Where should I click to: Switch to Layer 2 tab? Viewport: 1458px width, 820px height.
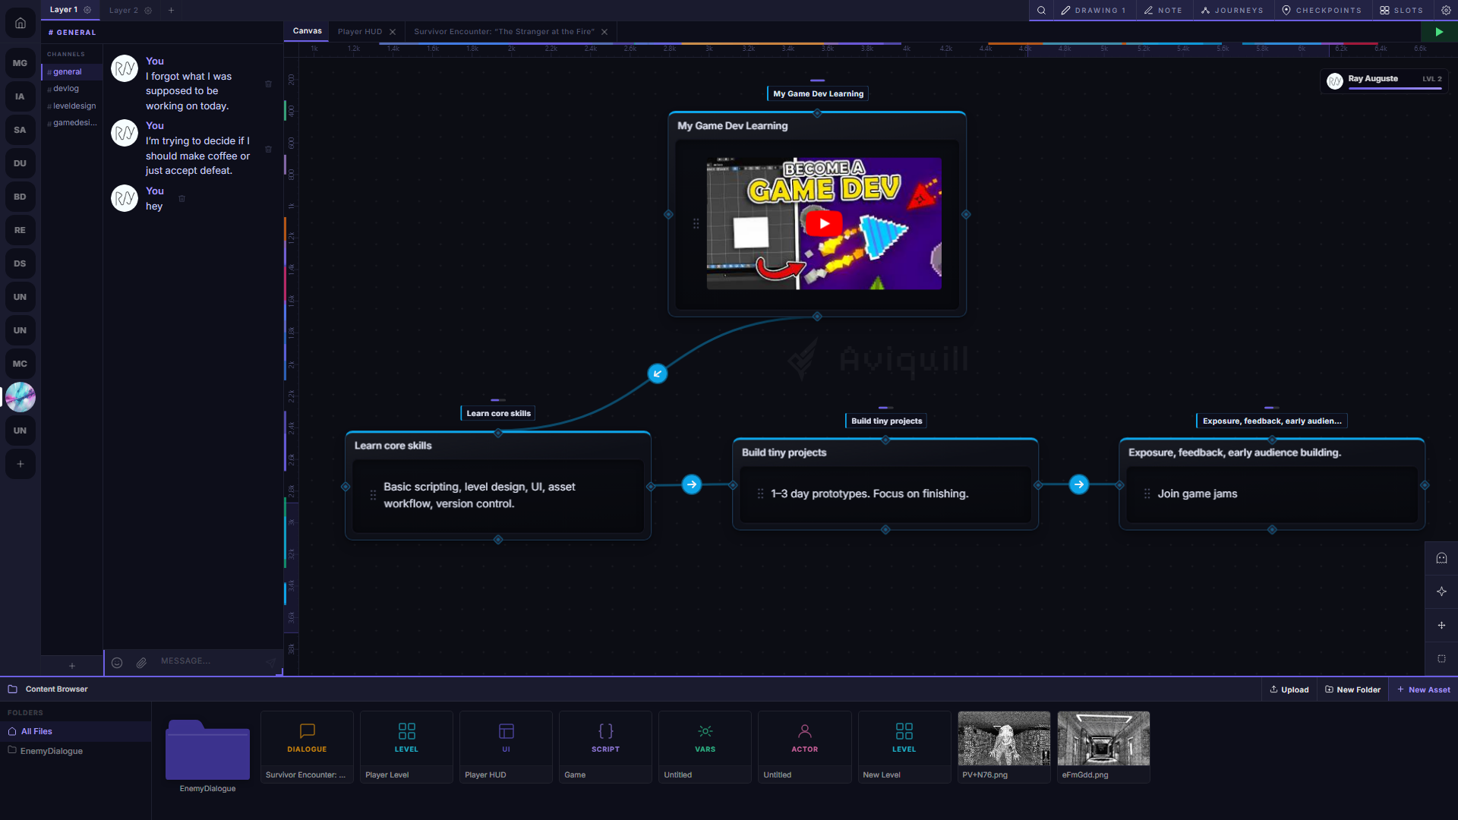(x=124, y=11)
